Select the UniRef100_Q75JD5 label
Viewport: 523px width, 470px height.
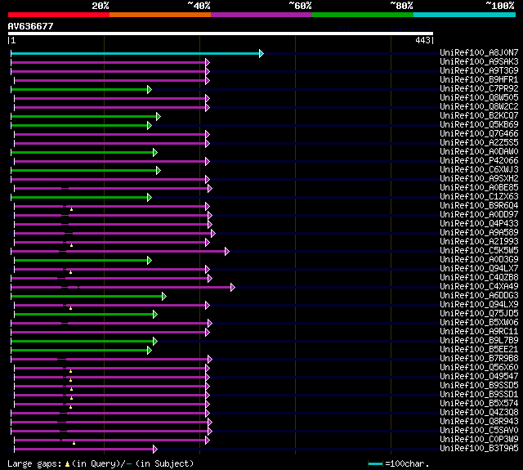[x=479, y=314]
